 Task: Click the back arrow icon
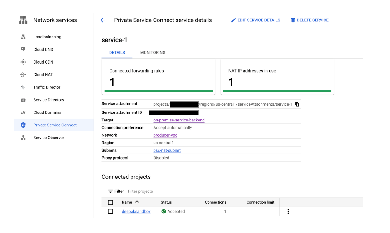click(x=103, y=20)
